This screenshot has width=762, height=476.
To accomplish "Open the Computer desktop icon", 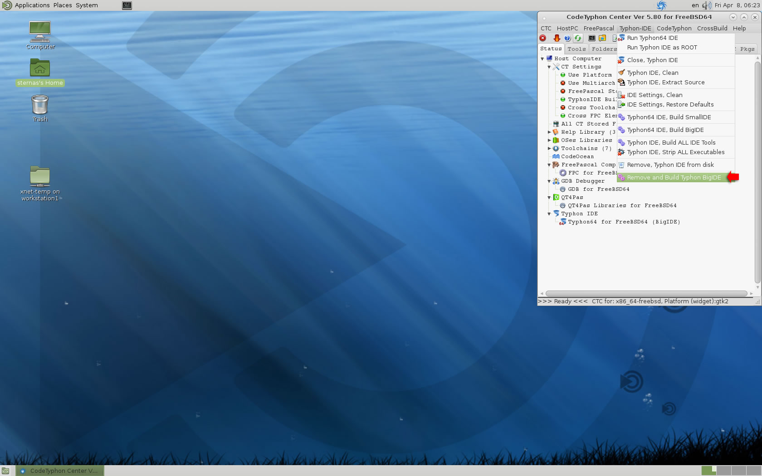I will pyautogui.click(x=40, y=35).
